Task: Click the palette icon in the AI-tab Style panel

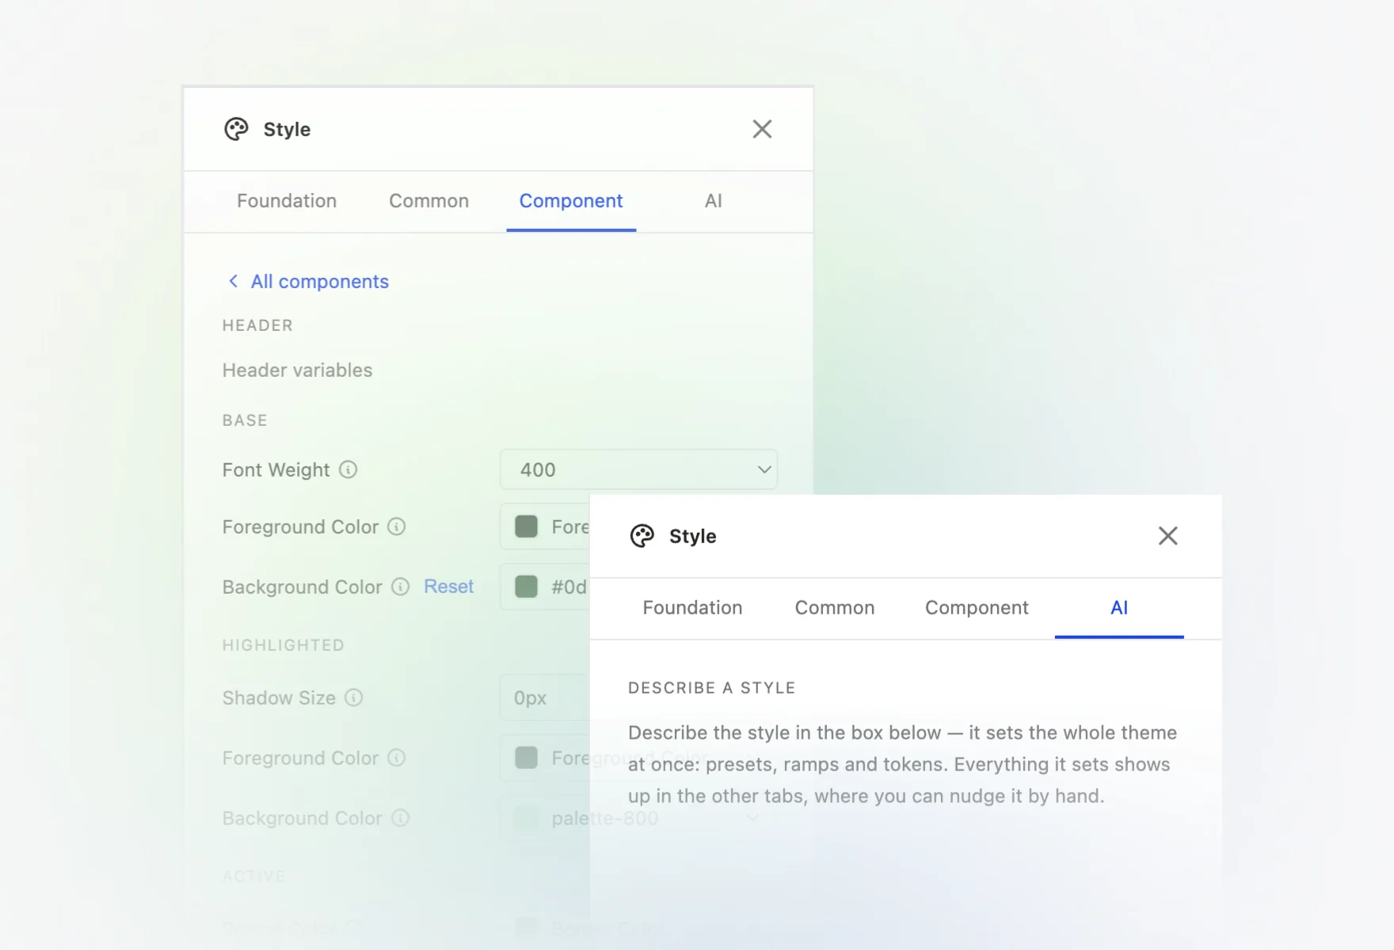Action: pyautogui.click(x=642, y=536)
